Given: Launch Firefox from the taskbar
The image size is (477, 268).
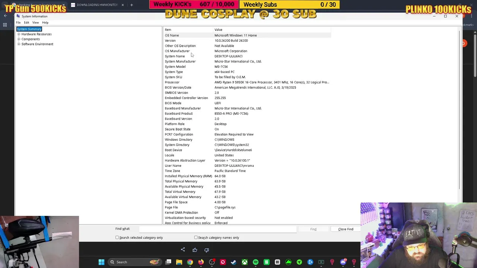Looking at the screenshot, I should pos(201,262).
